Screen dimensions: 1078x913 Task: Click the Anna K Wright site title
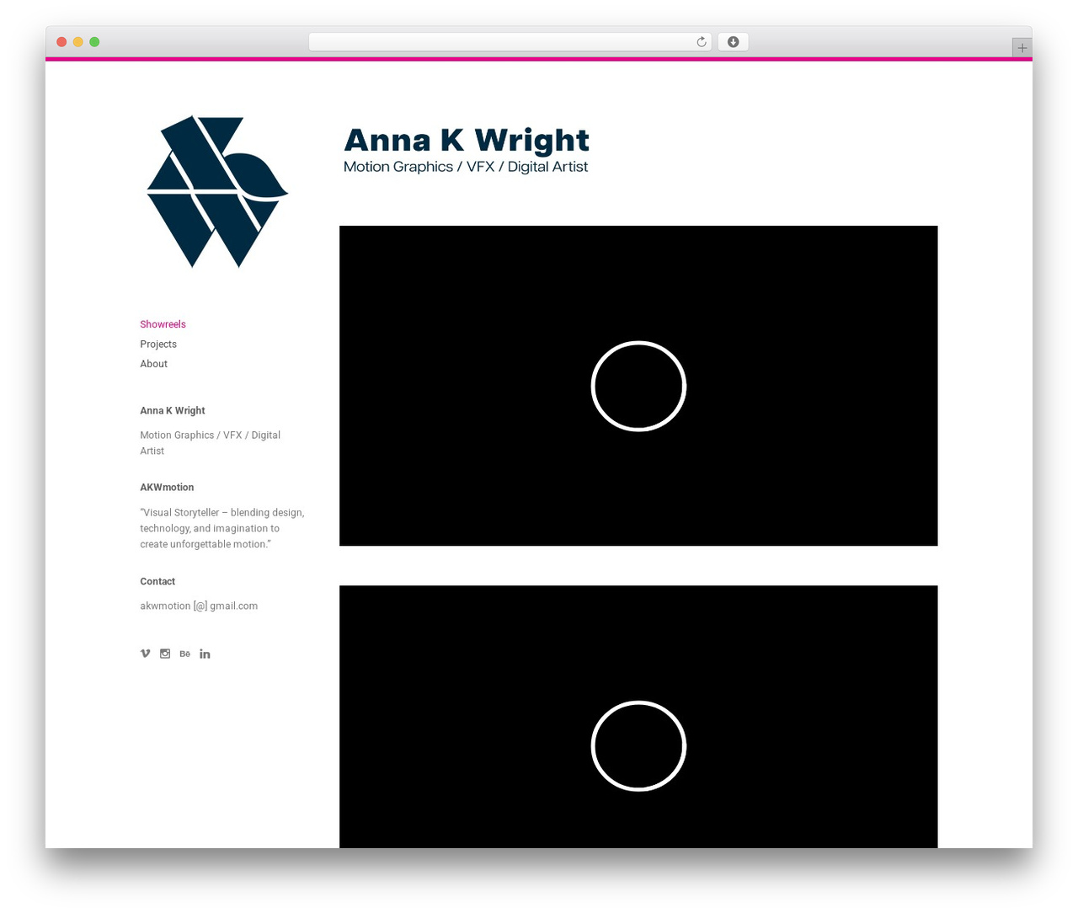467,140
